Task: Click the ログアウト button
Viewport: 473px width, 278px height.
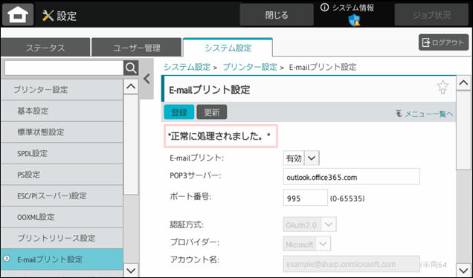Action: 443,42
